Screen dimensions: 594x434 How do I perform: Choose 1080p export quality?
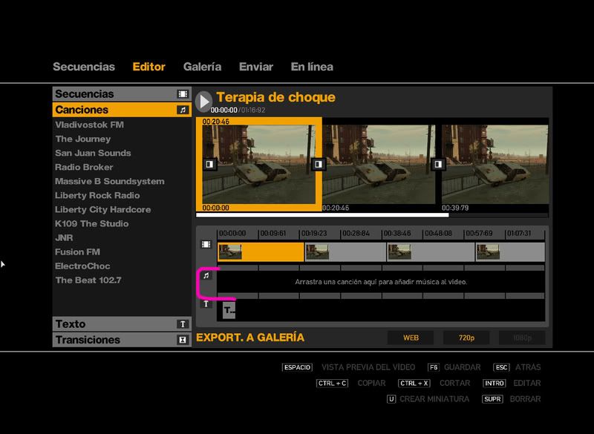(522, 338)
